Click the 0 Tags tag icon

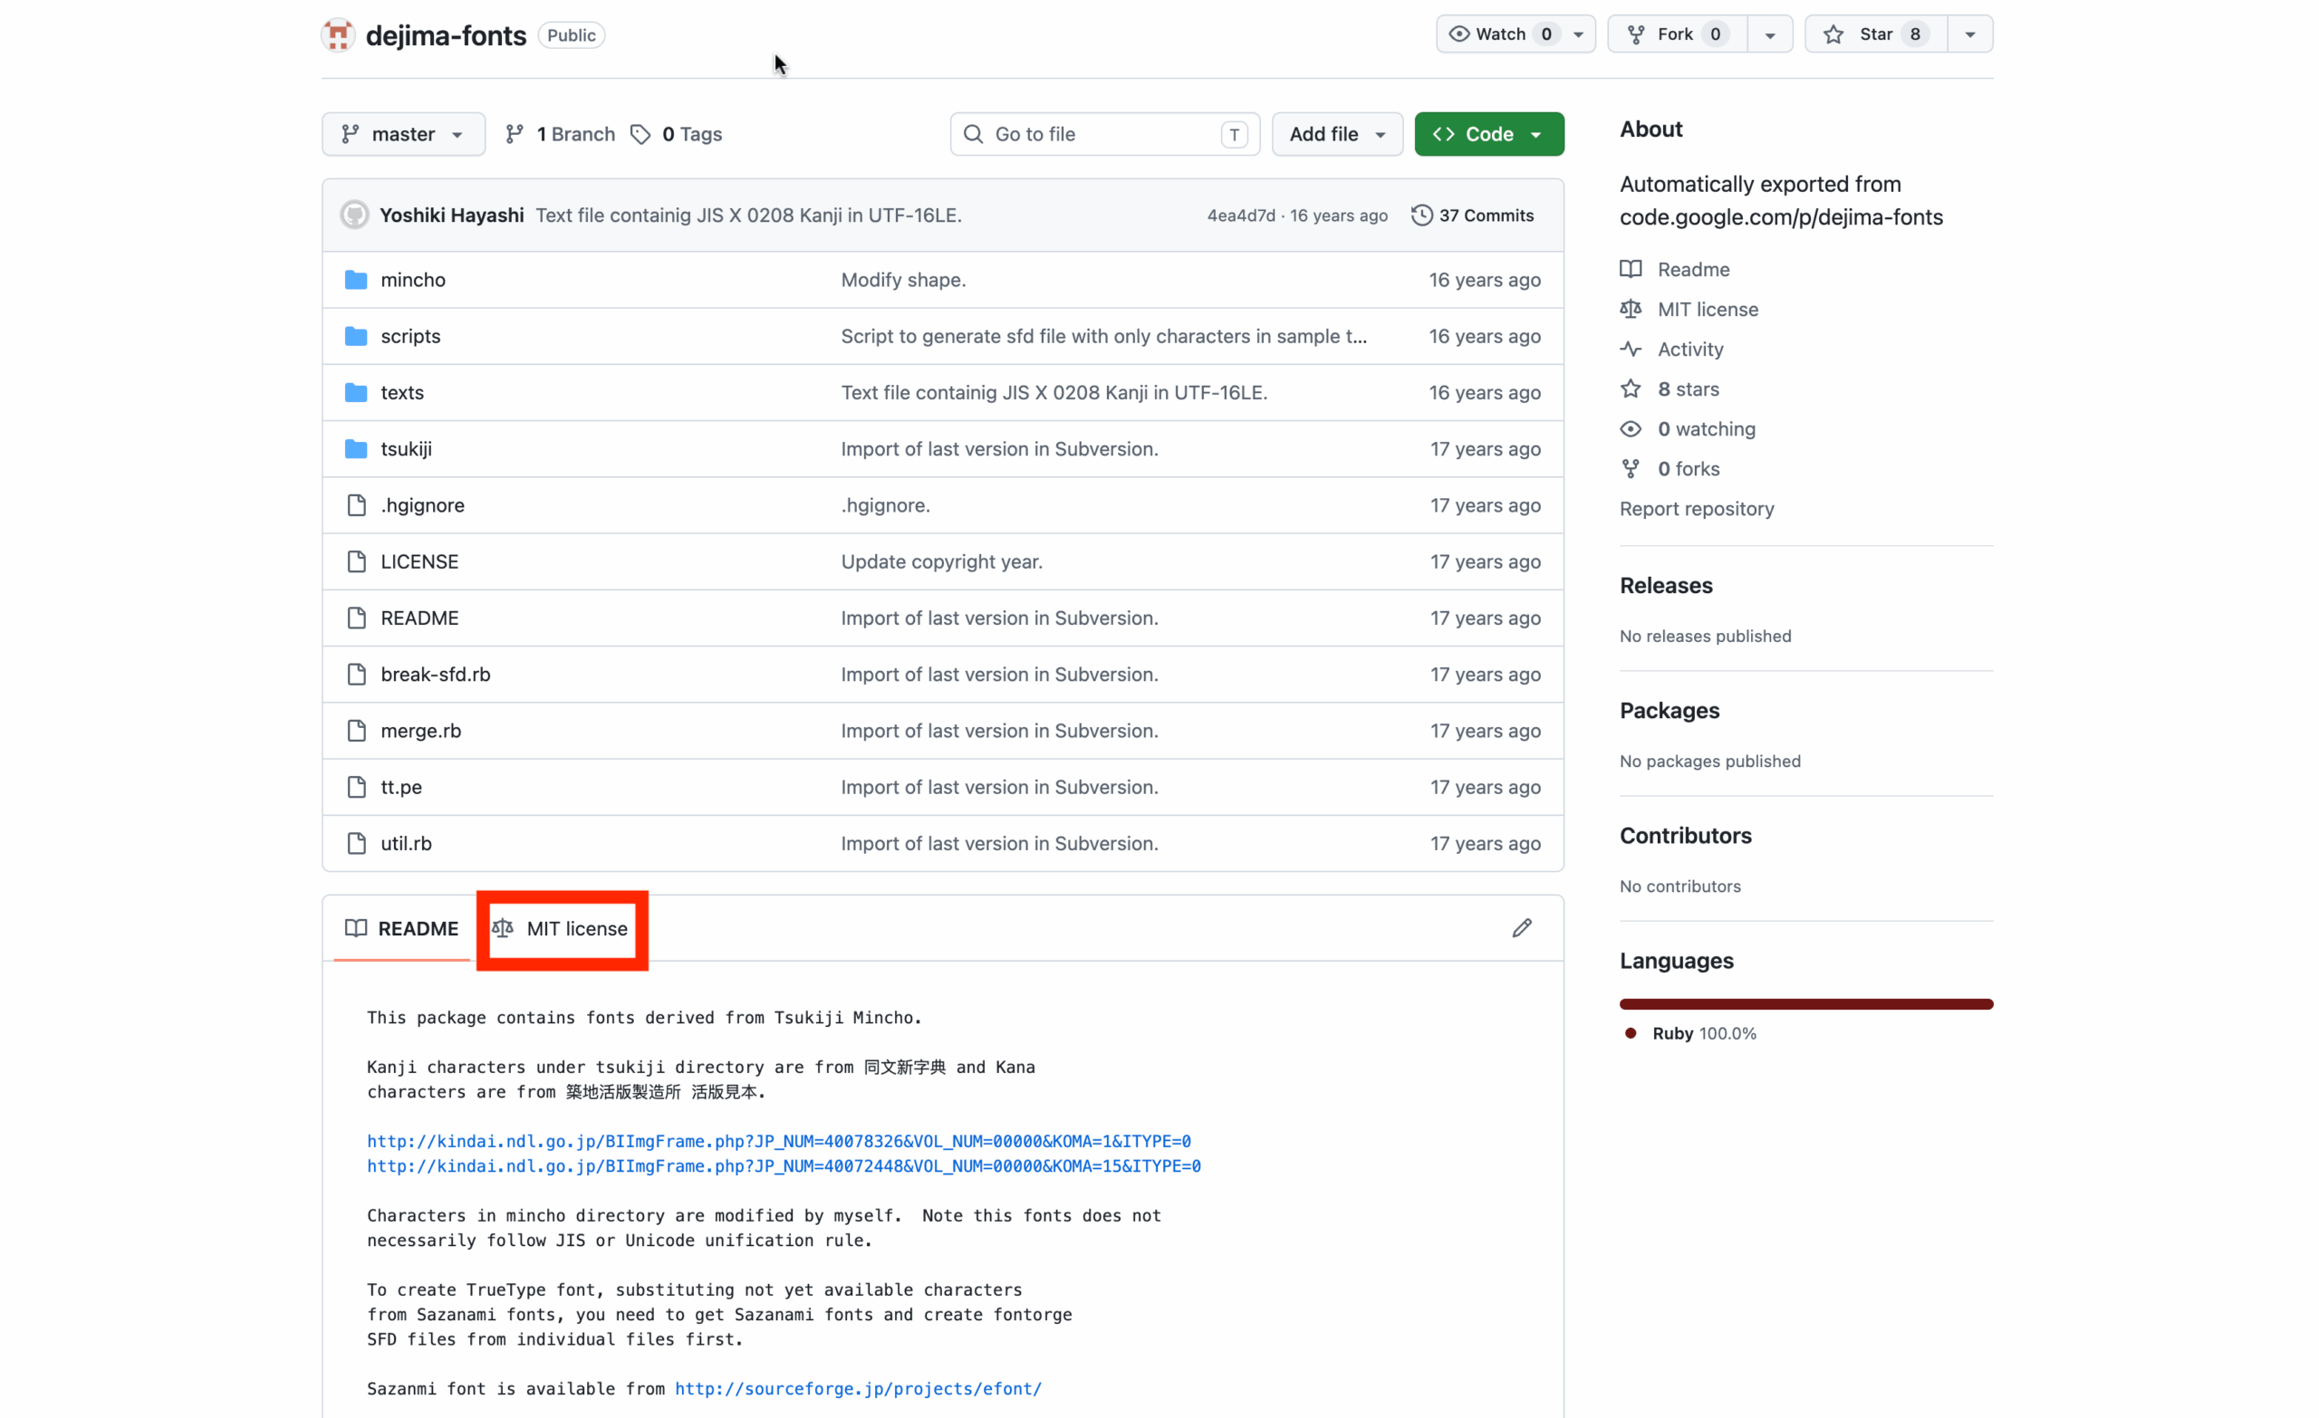pyautogui.click(x=641, y=134)
